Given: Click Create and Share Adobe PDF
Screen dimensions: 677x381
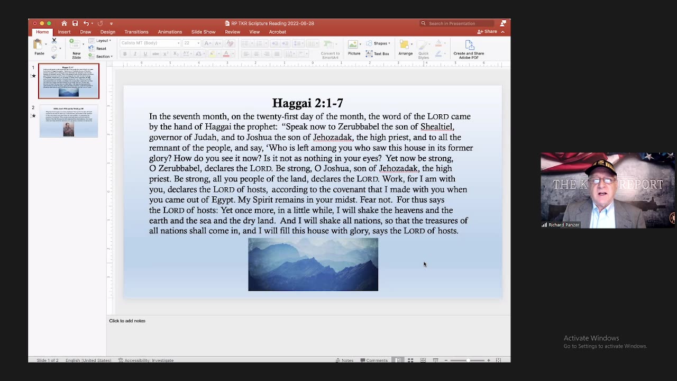Looking at the screenshot, I should 469,49.
